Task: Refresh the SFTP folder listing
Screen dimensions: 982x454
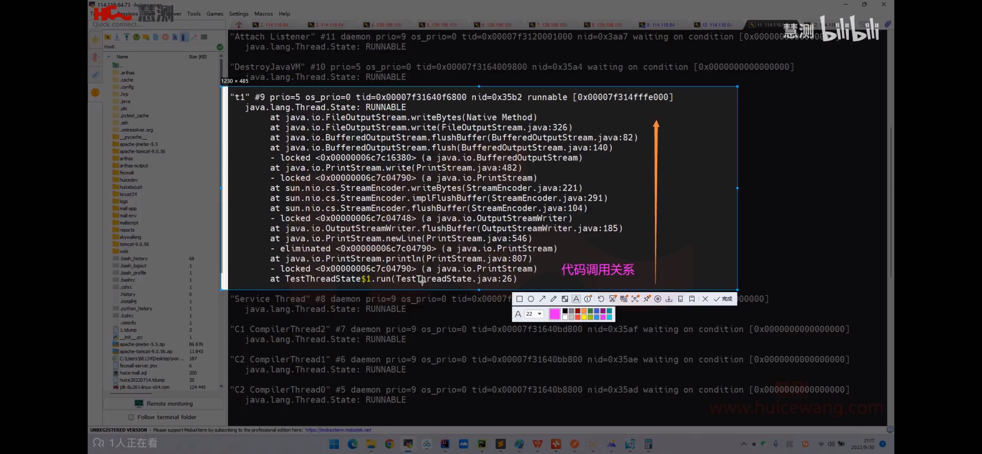Action: pos(136,37)
